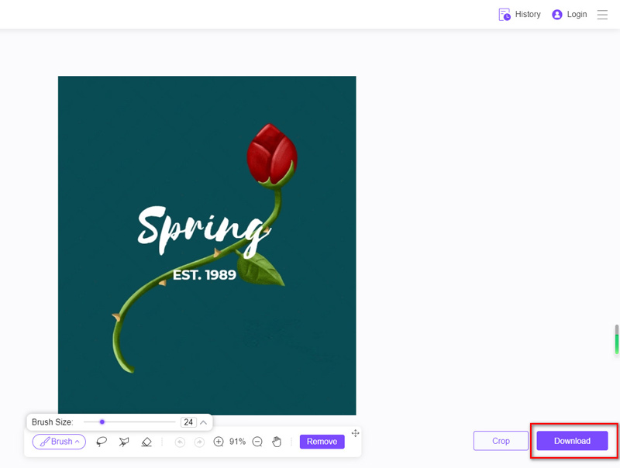
Task: Open the Login page
Action: [570, 15]
